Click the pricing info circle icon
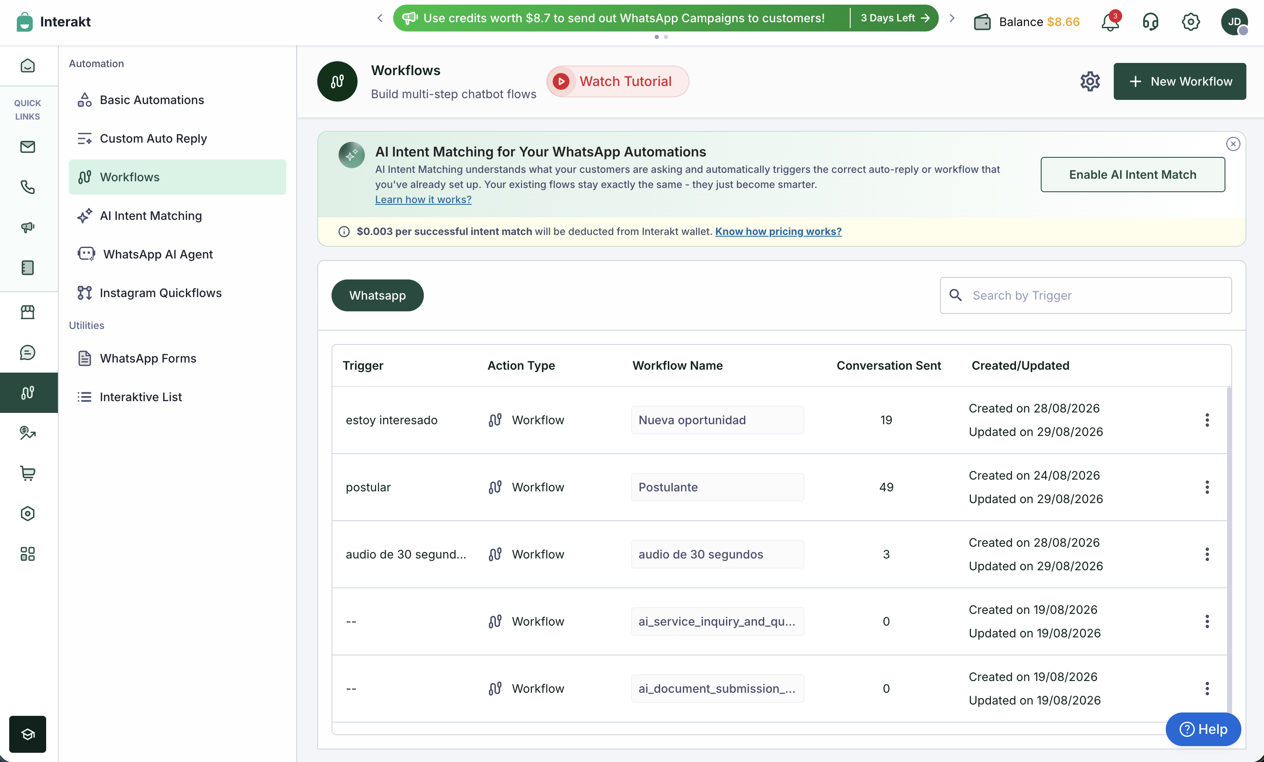This screenshot has width=1264, height=762. [x=344, y=232]
